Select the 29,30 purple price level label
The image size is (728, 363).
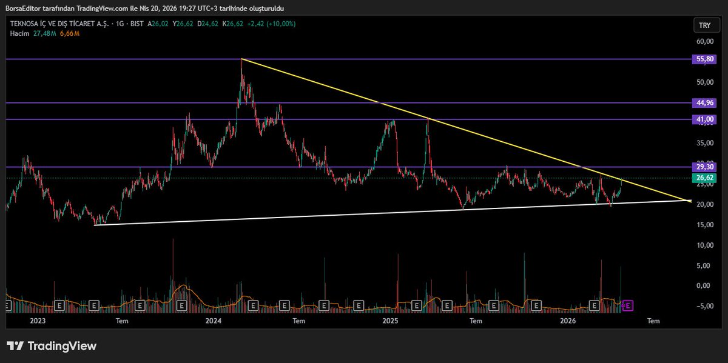click(x=704, y=167)
